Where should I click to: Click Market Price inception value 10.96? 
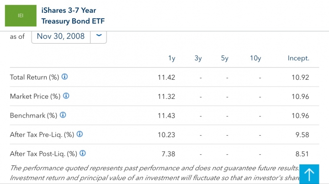click(300, 97)
